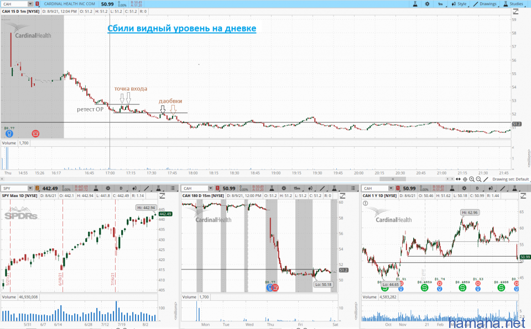Click the 'CAH 15 D 1m [NYSE]' chart title

(20, 12)
